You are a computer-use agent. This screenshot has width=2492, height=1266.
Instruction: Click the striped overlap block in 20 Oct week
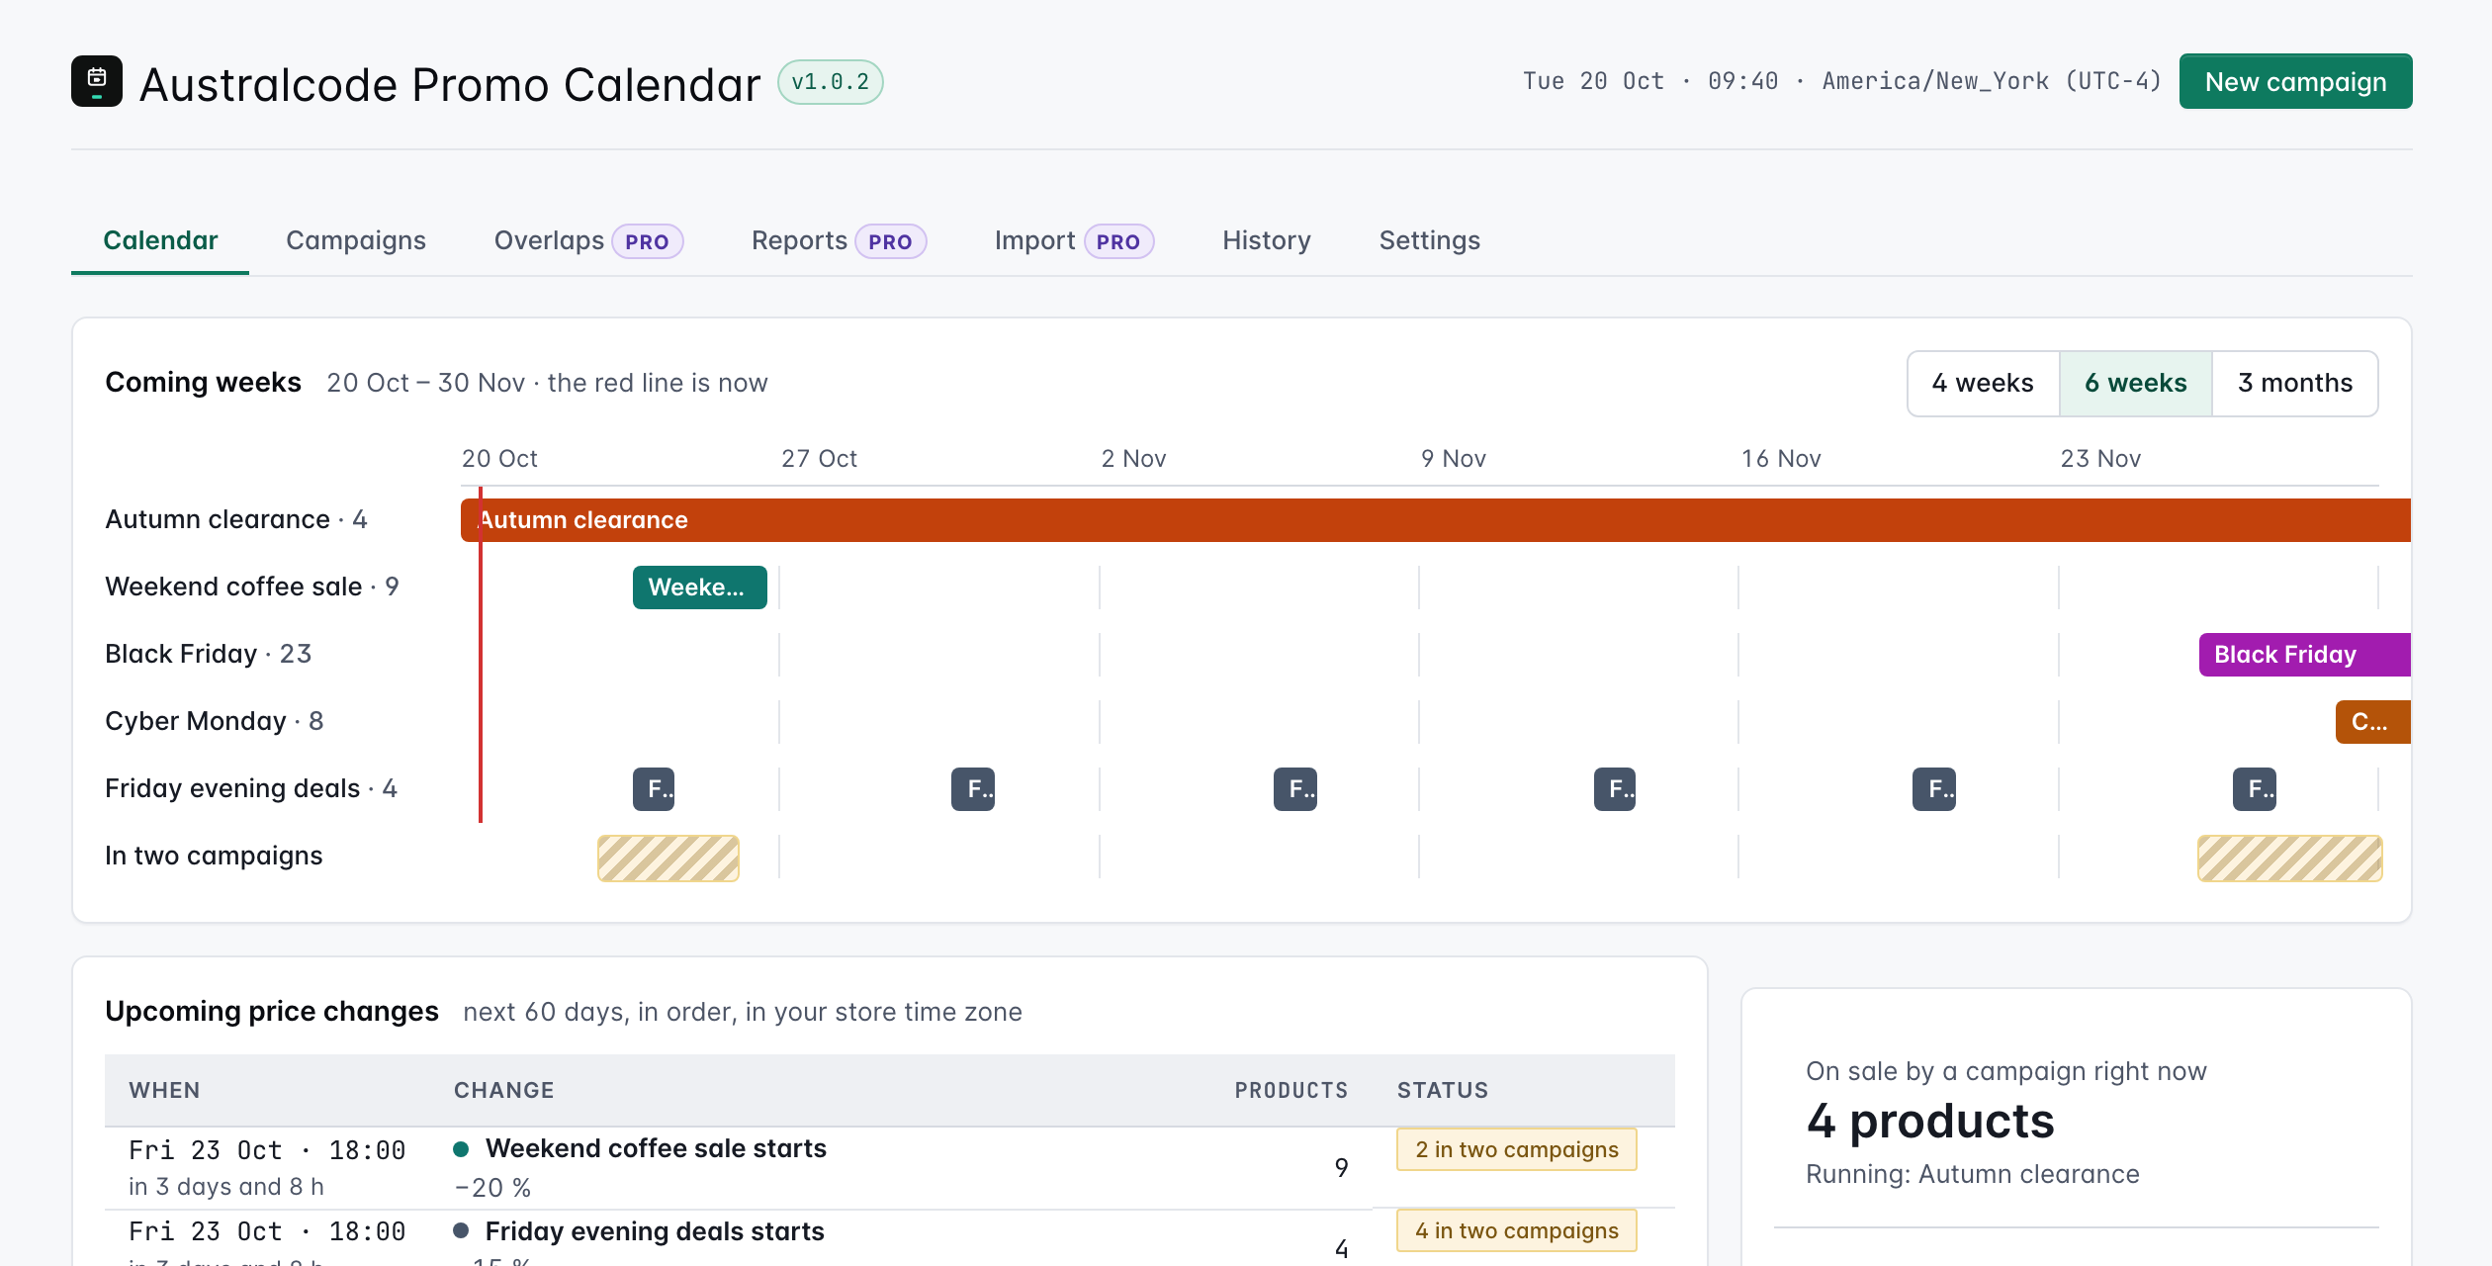[668, 858]
